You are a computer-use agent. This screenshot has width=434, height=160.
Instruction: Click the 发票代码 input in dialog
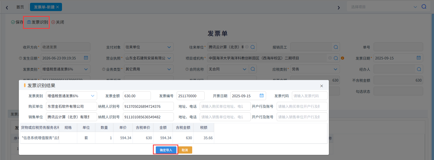click(310, 96)
